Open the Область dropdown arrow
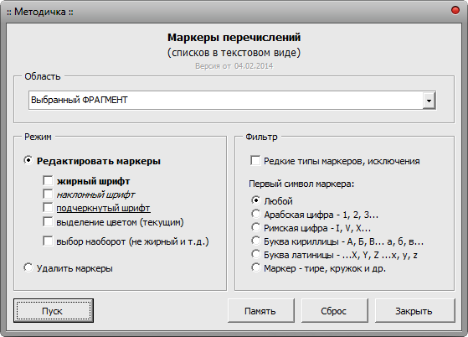 [x=429, y=101]
